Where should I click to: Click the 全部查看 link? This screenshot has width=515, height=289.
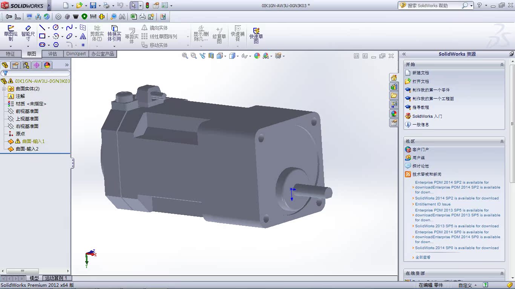[423, 257]
